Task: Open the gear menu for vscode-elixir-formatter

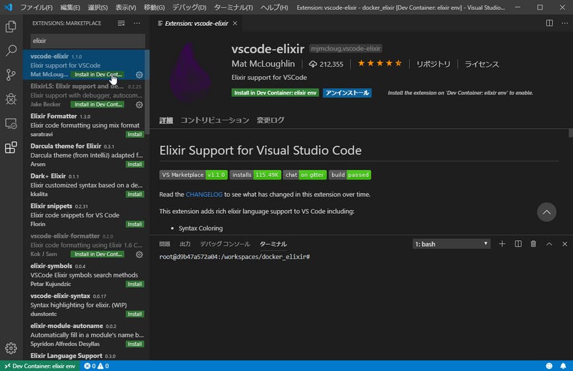Action: (x=139, y=254)
